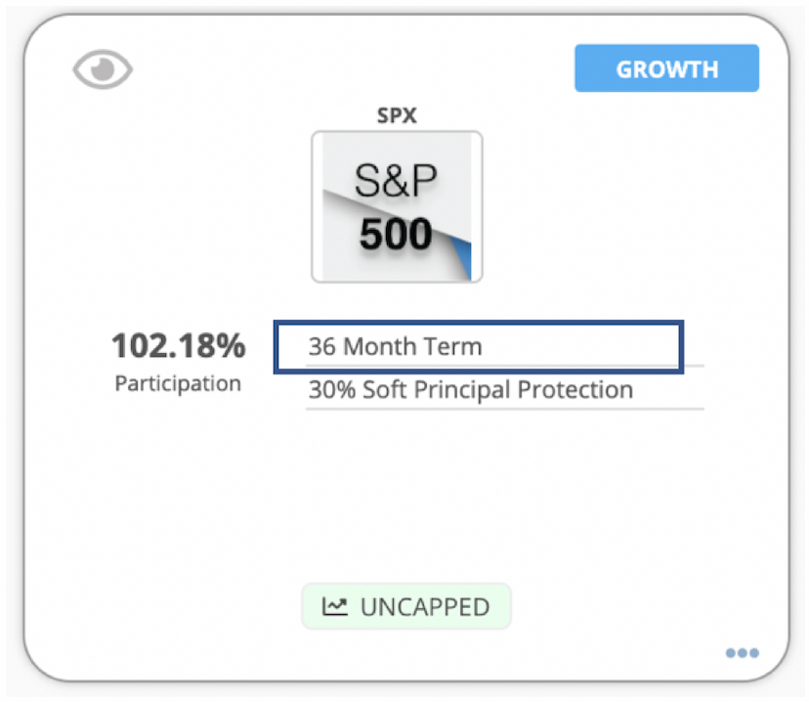
Task: Click the "S&P" text in the logo
Action: pos(396,180)
